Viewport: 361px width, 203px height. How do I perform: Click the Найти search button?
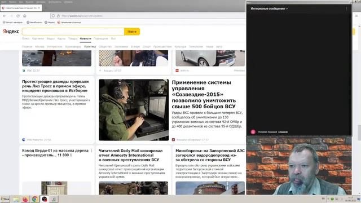pyautogui.click(x=132, y=32)
